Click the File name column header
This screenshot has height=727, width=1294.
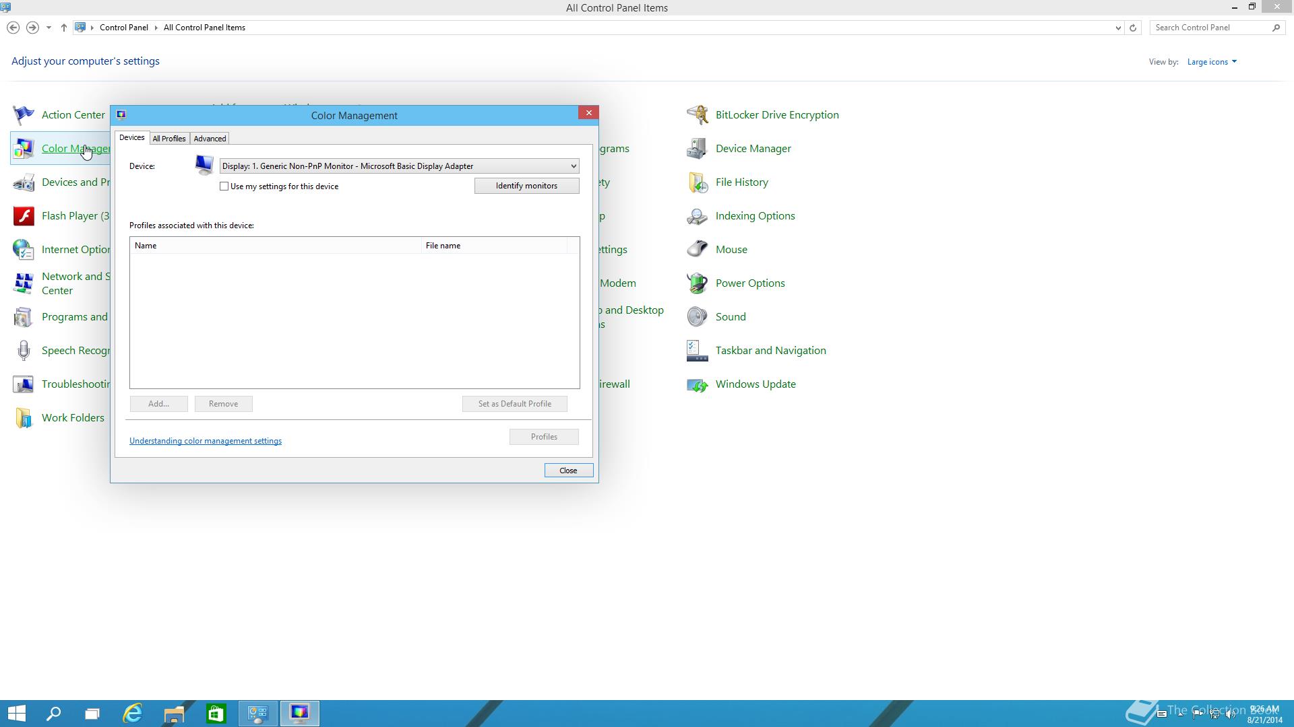coord(494,246)
